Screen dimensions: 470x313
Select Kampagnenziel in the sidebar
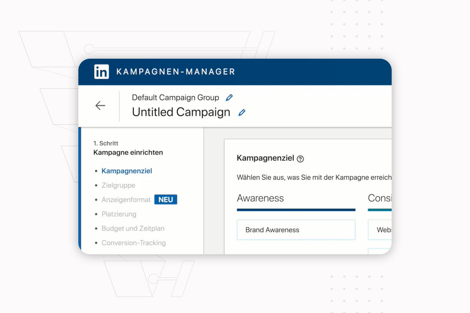pos(127,171)
